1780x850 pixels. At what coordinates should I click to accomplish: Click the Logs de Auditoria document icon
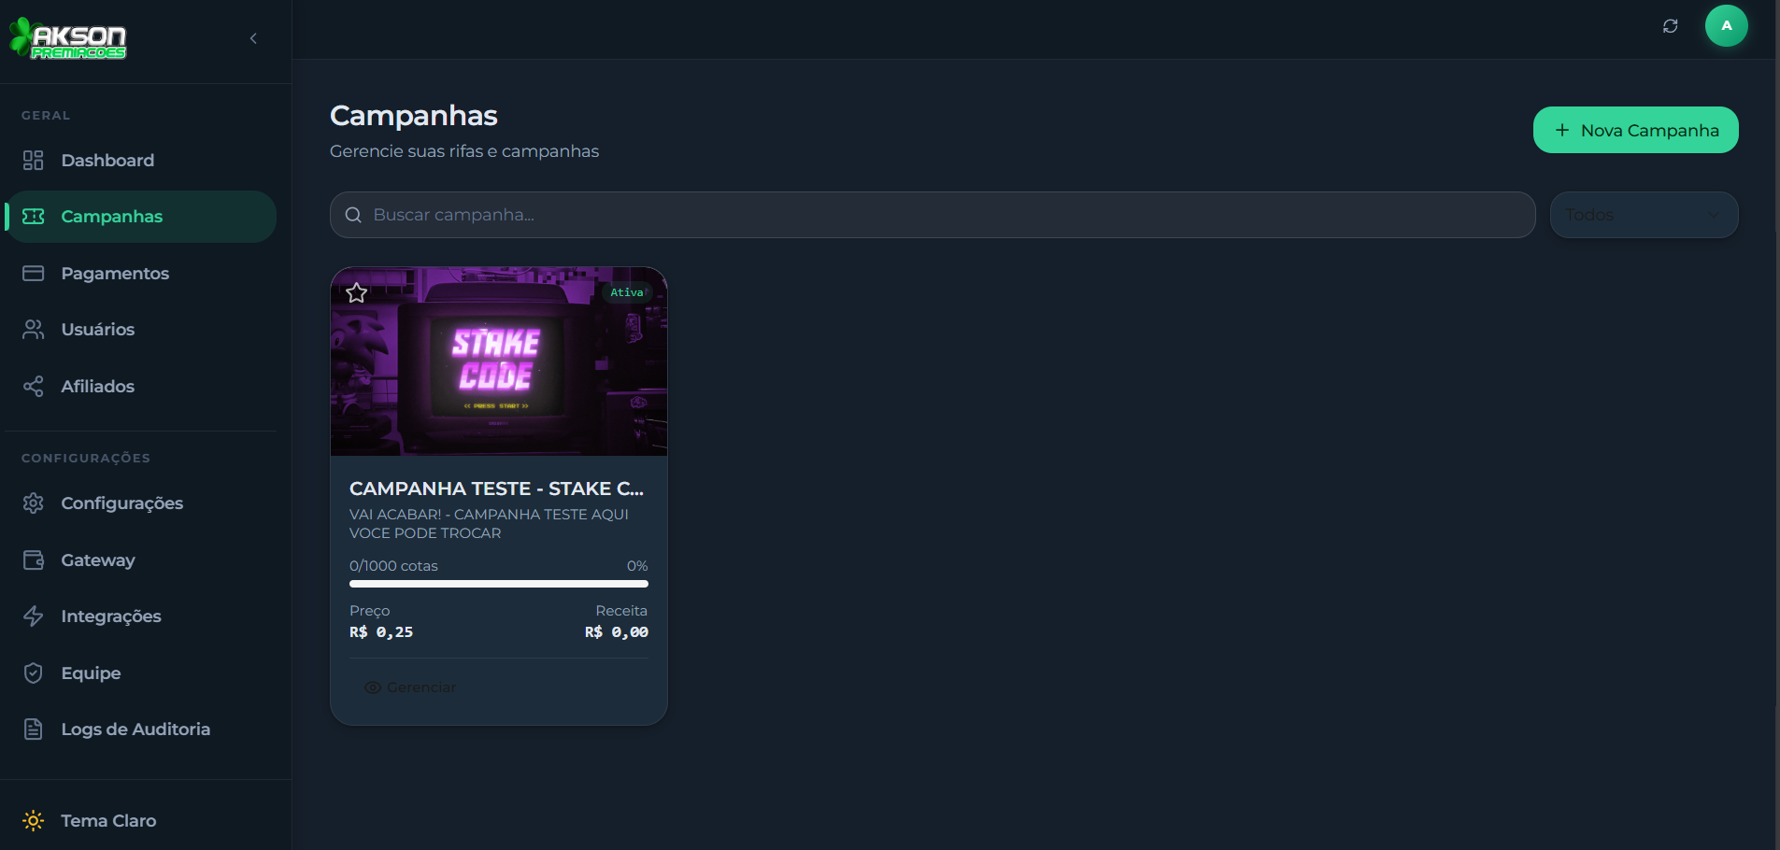pyautogui.click(x=34, y=730)
